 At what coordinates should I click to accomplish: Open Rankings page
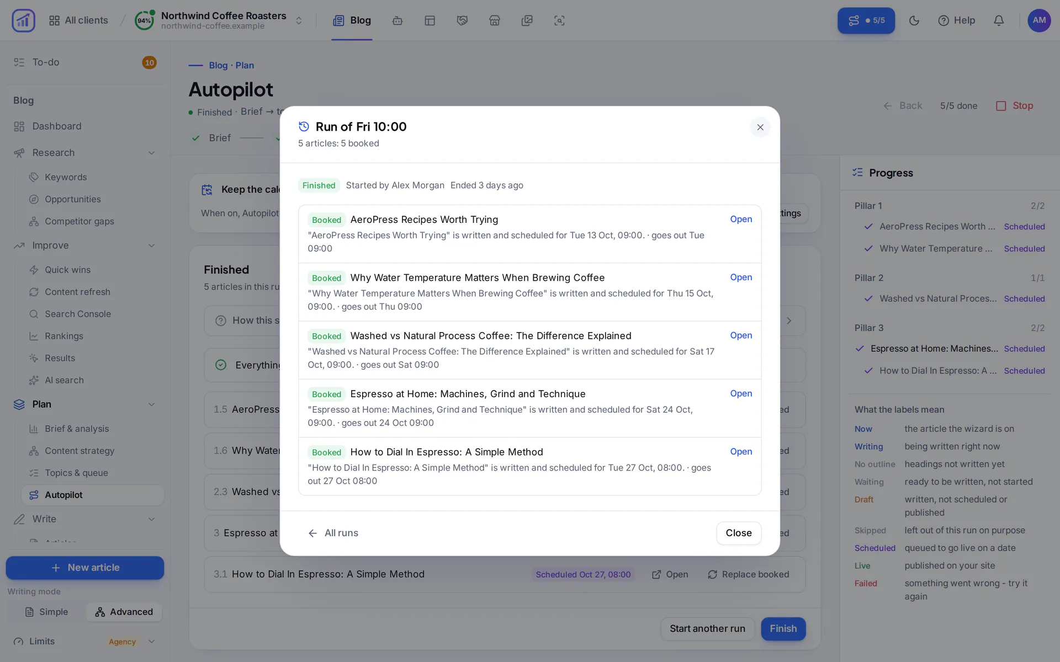click(93, 336)
